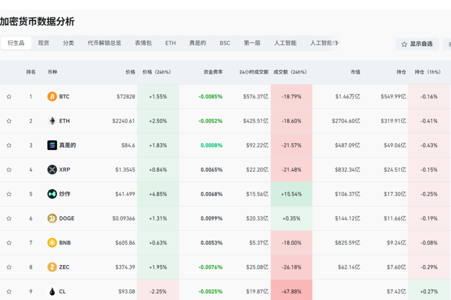Click the Bitcoin BTC coin icon

pos(52,97)
